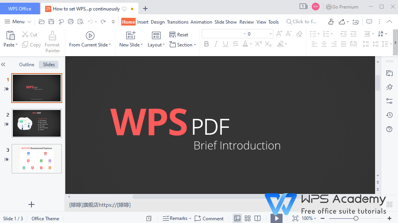Open the star animation pane icon in sidebar

(x=389, y=87)
